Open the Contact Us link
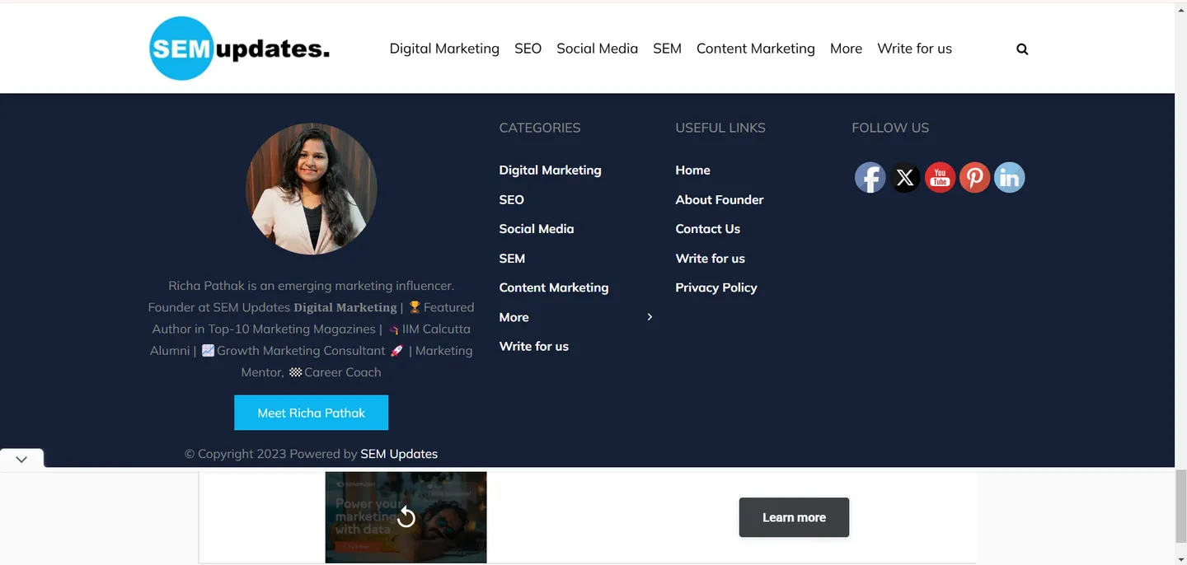This screenshot has height=565, width=1187. tap(707, 229)
